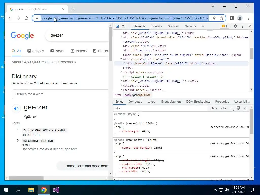
Task: Click the lock site-info icon
Action: tap(37, 18)
